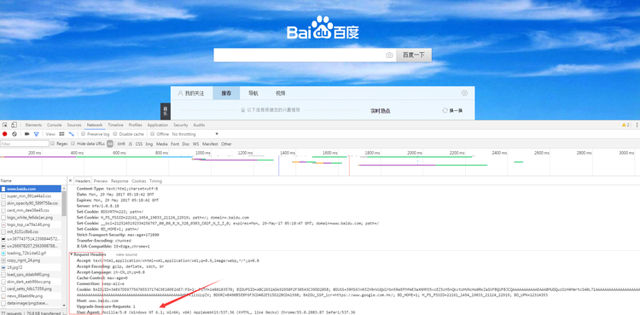Image resolution: width=640 pixels, height=315 pixels.
Task: Open the 导航 tab
Action: [x=253, y=93]
